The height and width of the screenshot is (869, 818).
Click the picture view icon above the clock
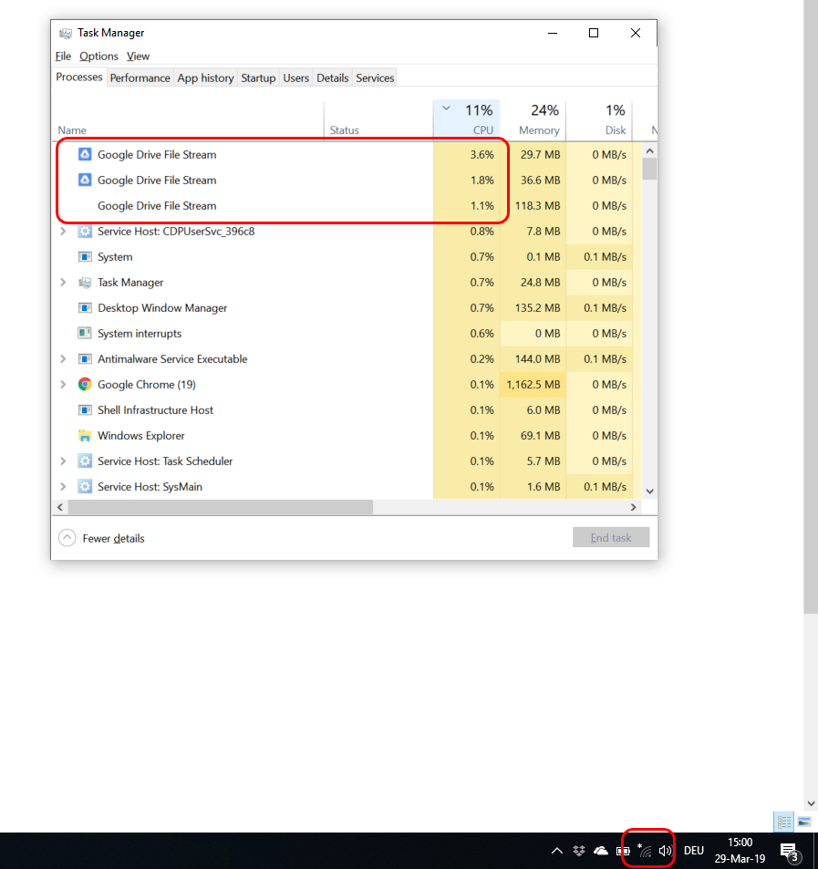click(804, 822)
